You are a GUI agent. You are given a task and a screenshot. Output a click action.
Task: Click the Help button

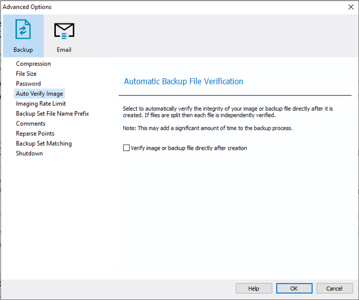254,289
